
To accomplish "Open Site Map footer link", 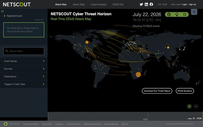I will point(125,124).
